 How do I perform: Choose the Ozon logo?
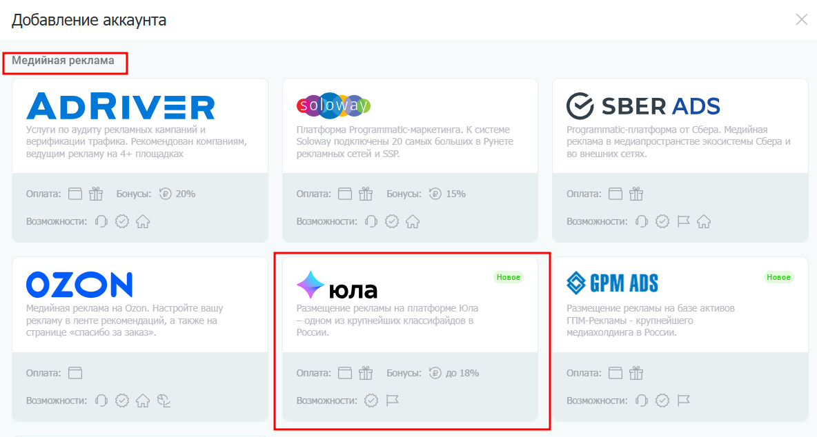(79, 285)
